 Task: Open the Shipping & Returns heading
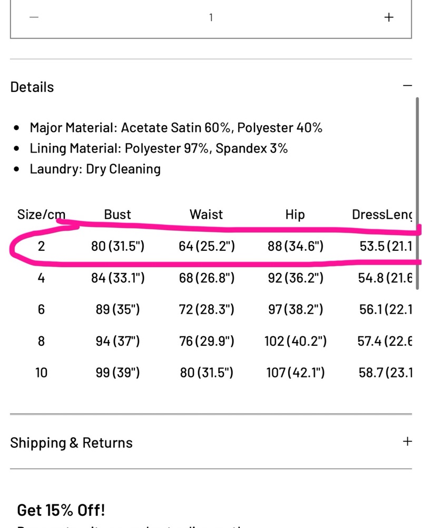click(71, 442)
